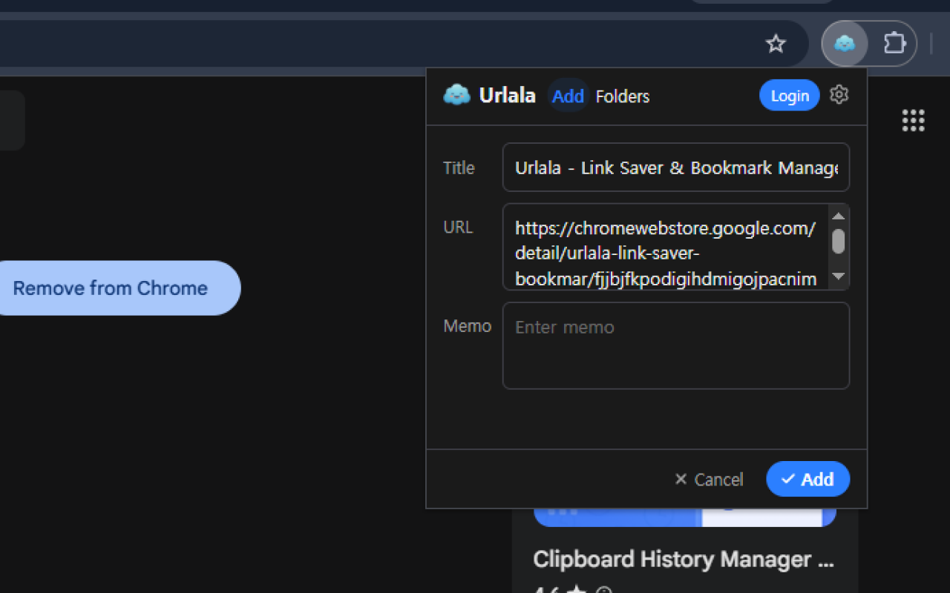Click inside the URL text area

click(665, 247)
